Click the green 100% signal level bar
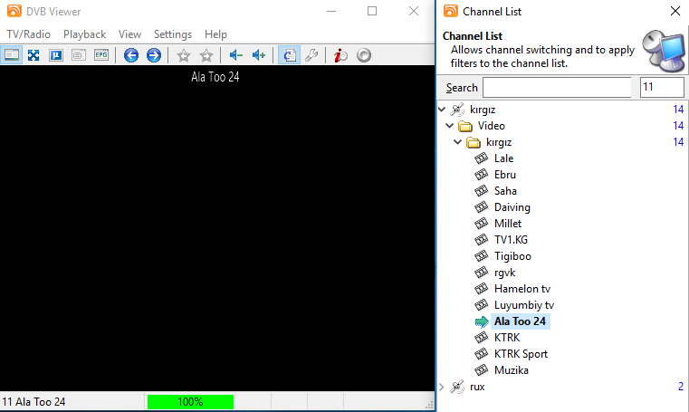The width and height of the screenshot is (689, 412). pyautogui.click(x=190, y=401)
